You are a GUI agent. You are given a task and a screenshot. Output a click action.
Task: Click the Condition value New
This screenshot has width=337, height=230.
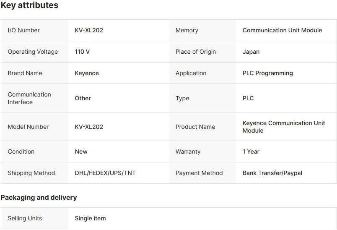(81, 152)
